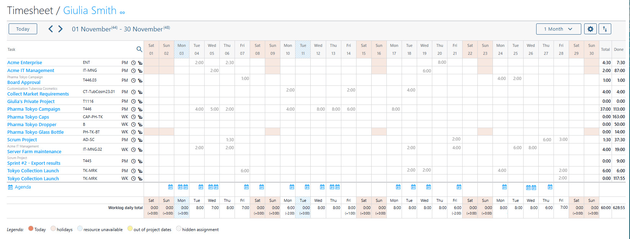
Task: Select Acme Enterprise cell showing 8:00 on Thu 20
Action: point(439,62)
